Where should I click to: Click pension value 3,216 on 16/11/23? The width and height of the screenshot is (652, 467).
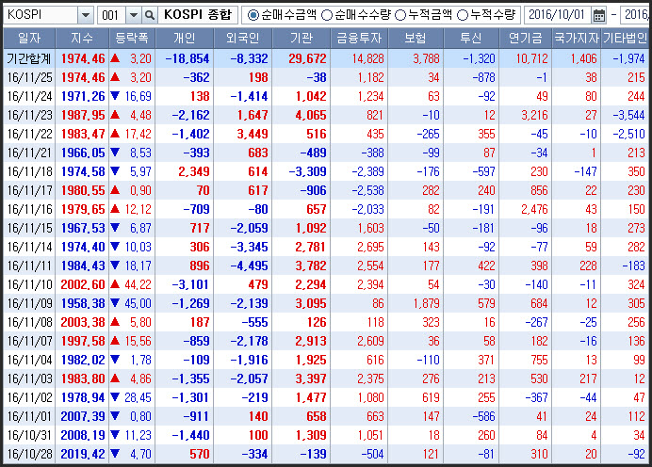coord(535,115)
